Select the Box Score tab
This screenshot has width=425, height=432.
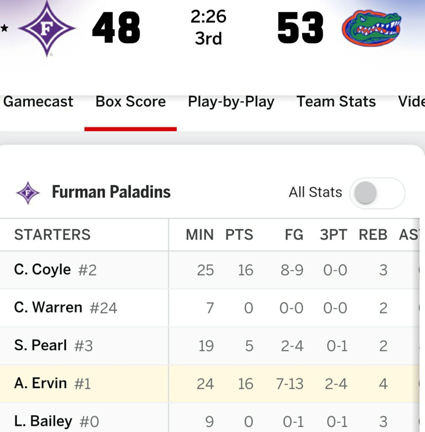pos(131,102)
